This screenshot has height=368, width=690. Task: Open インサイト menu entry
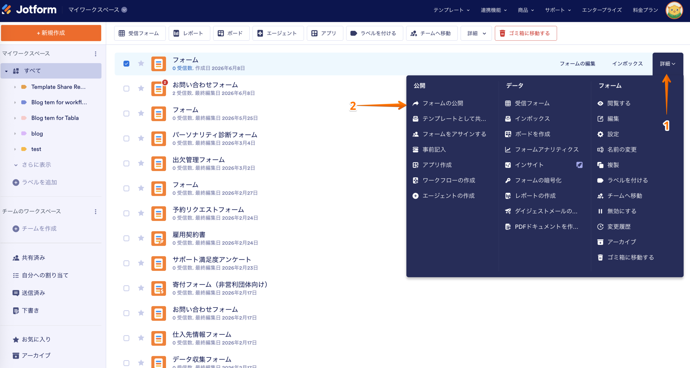pos(524,165)
